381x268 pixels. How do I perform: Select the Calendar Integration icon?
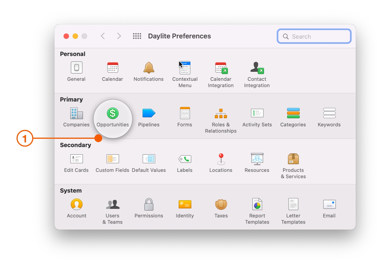(221, 68)
